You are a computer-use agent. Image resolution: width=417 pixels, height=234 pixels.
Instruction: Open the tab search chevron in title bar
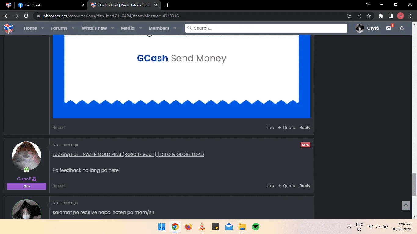click(368, 5)
